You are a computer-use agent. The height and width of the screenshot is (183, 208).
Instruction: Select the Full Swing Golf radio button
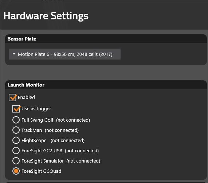16,120
